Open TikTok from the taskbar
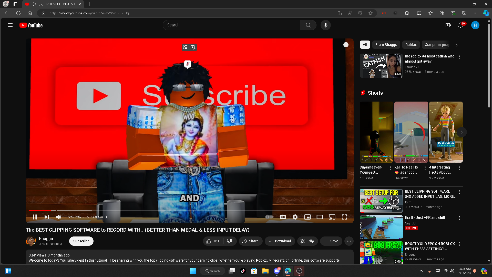Screen dimensions: 492x277 (243, 271)
